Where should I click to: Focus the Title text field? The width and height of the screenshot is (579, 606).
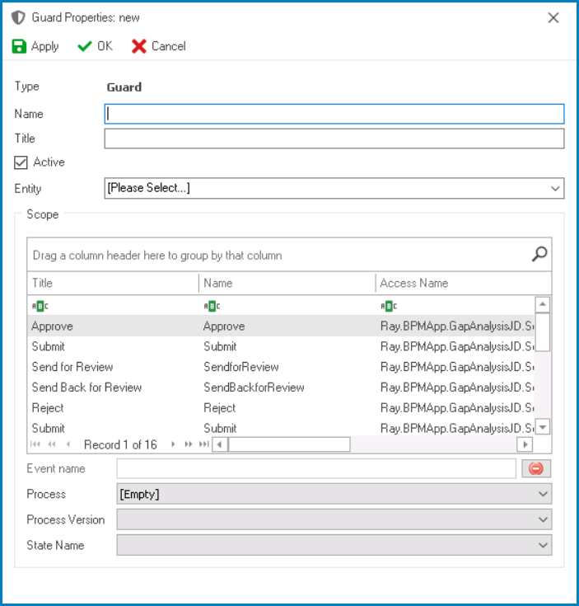pyautogui.click(x=334, y=139)
